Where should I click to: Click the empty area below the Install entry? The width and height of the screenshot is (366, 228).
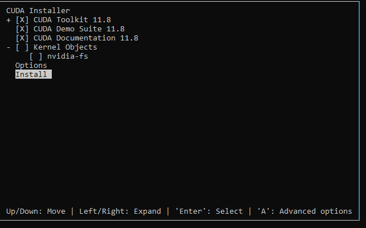point(180,140)
